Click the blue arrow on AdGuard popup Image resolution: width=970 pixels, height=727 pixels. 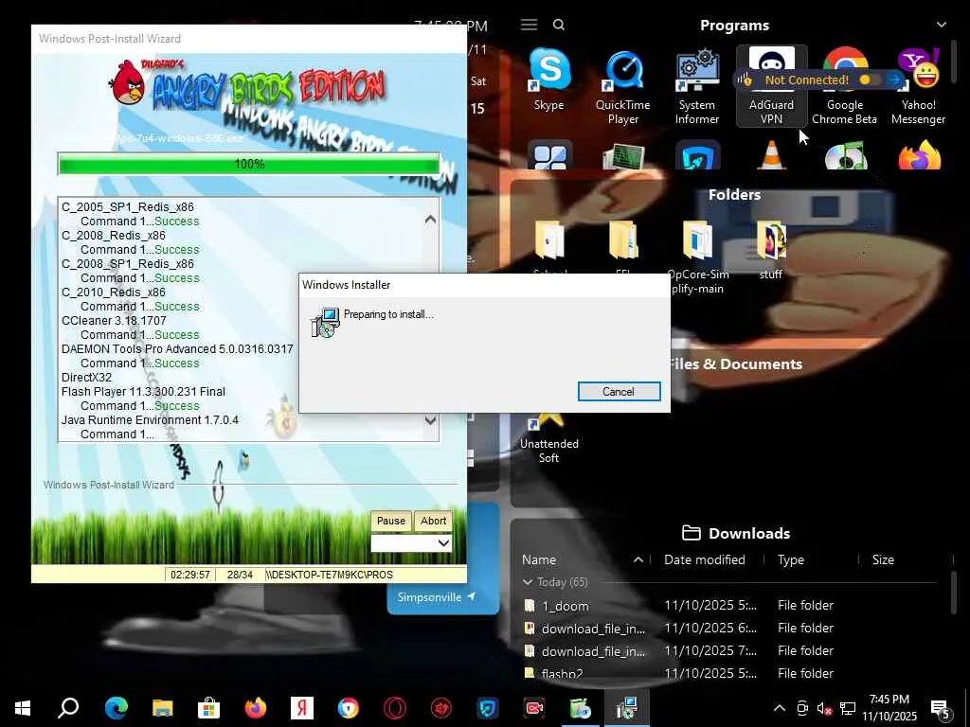(895, 80)
